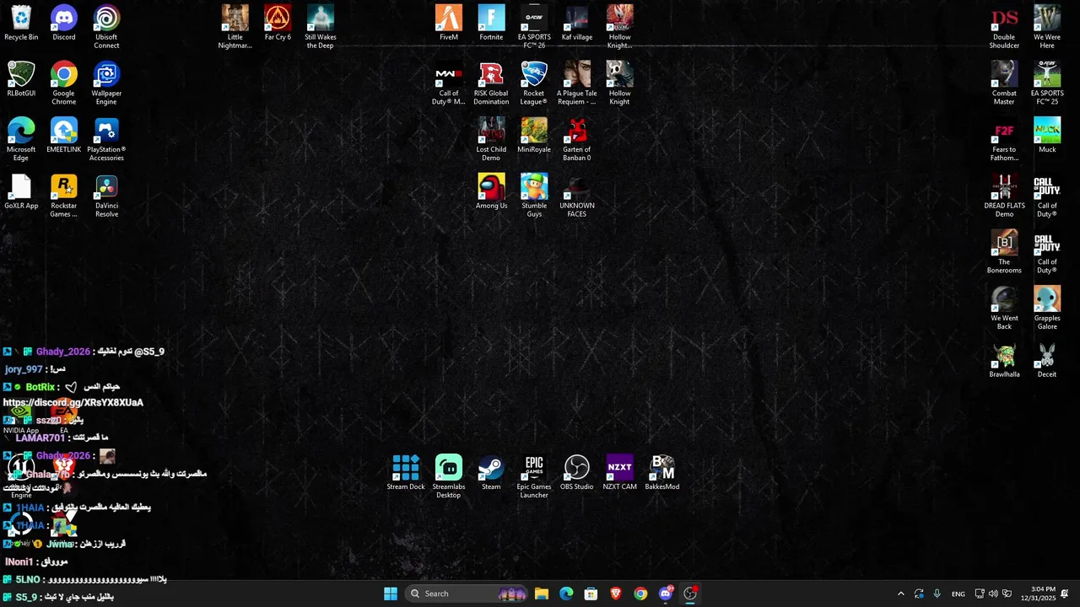The height and width of the screenshot is (607, 1080).
Task: Select the DaVinci Resolve desktop icon
Action: pos(106,196)
